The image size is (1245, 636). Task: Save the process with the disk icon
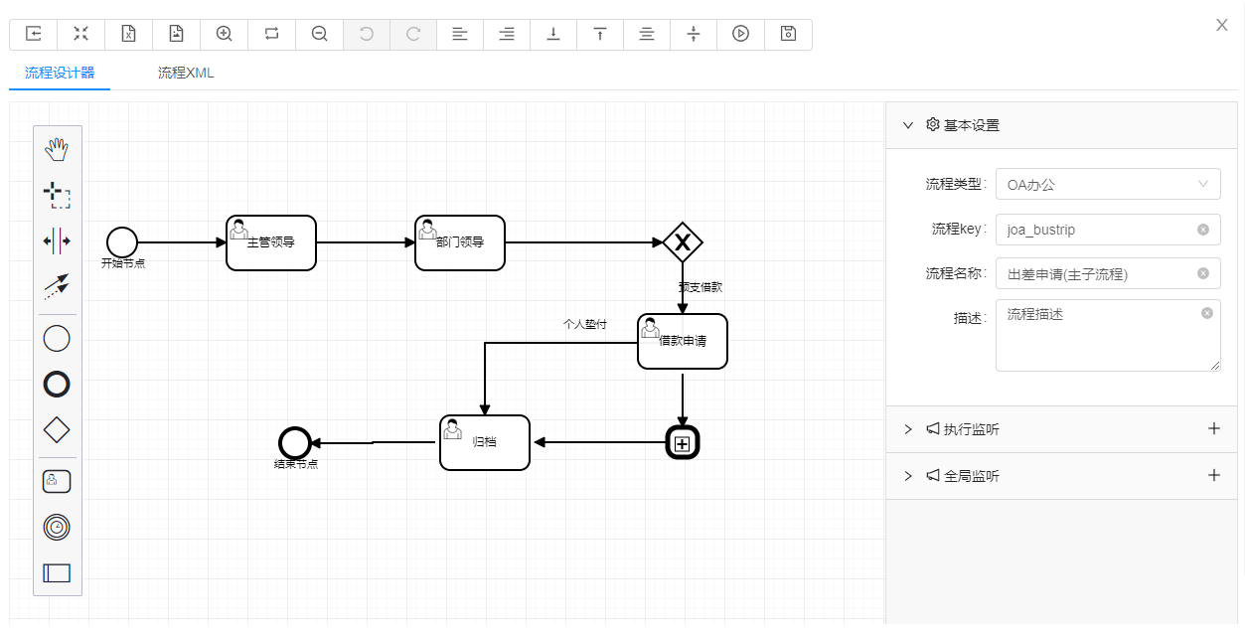pyautogui.click(x=788, y=34)
